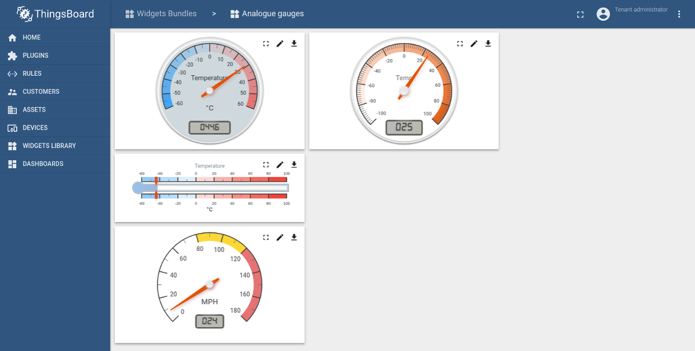Image resolution: width=695 pixels, height=351 pixels.
Task: Open the three-dot options menu
Action: tap(679, 14)
